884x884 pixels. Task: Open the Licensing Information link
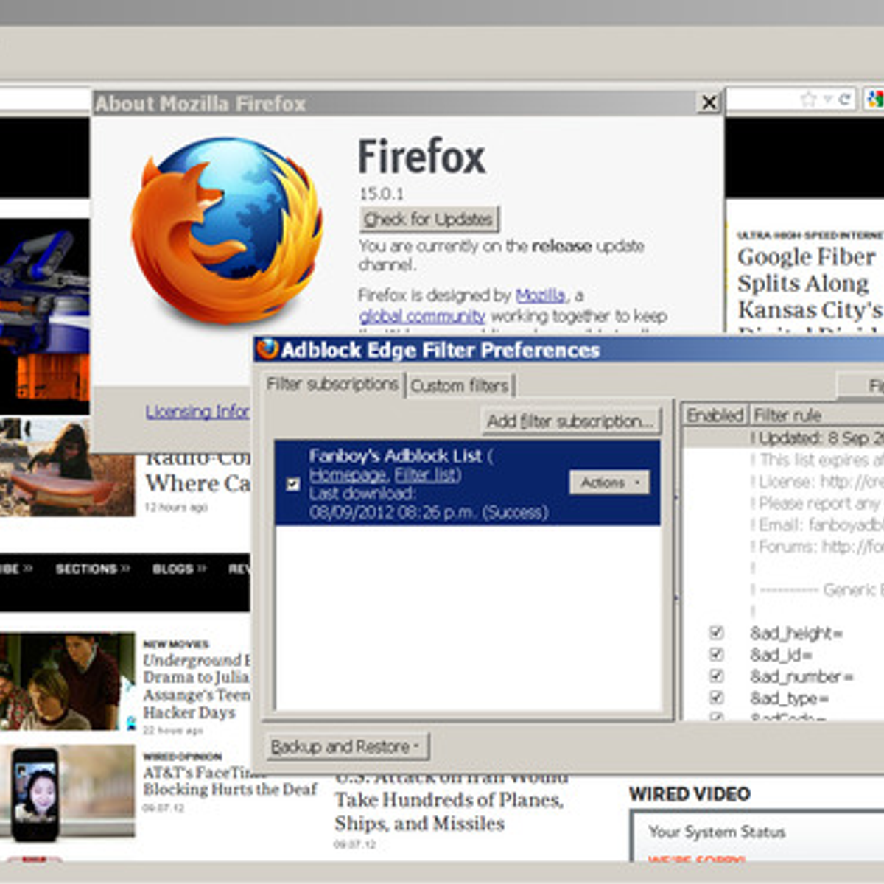coord(197,411)
